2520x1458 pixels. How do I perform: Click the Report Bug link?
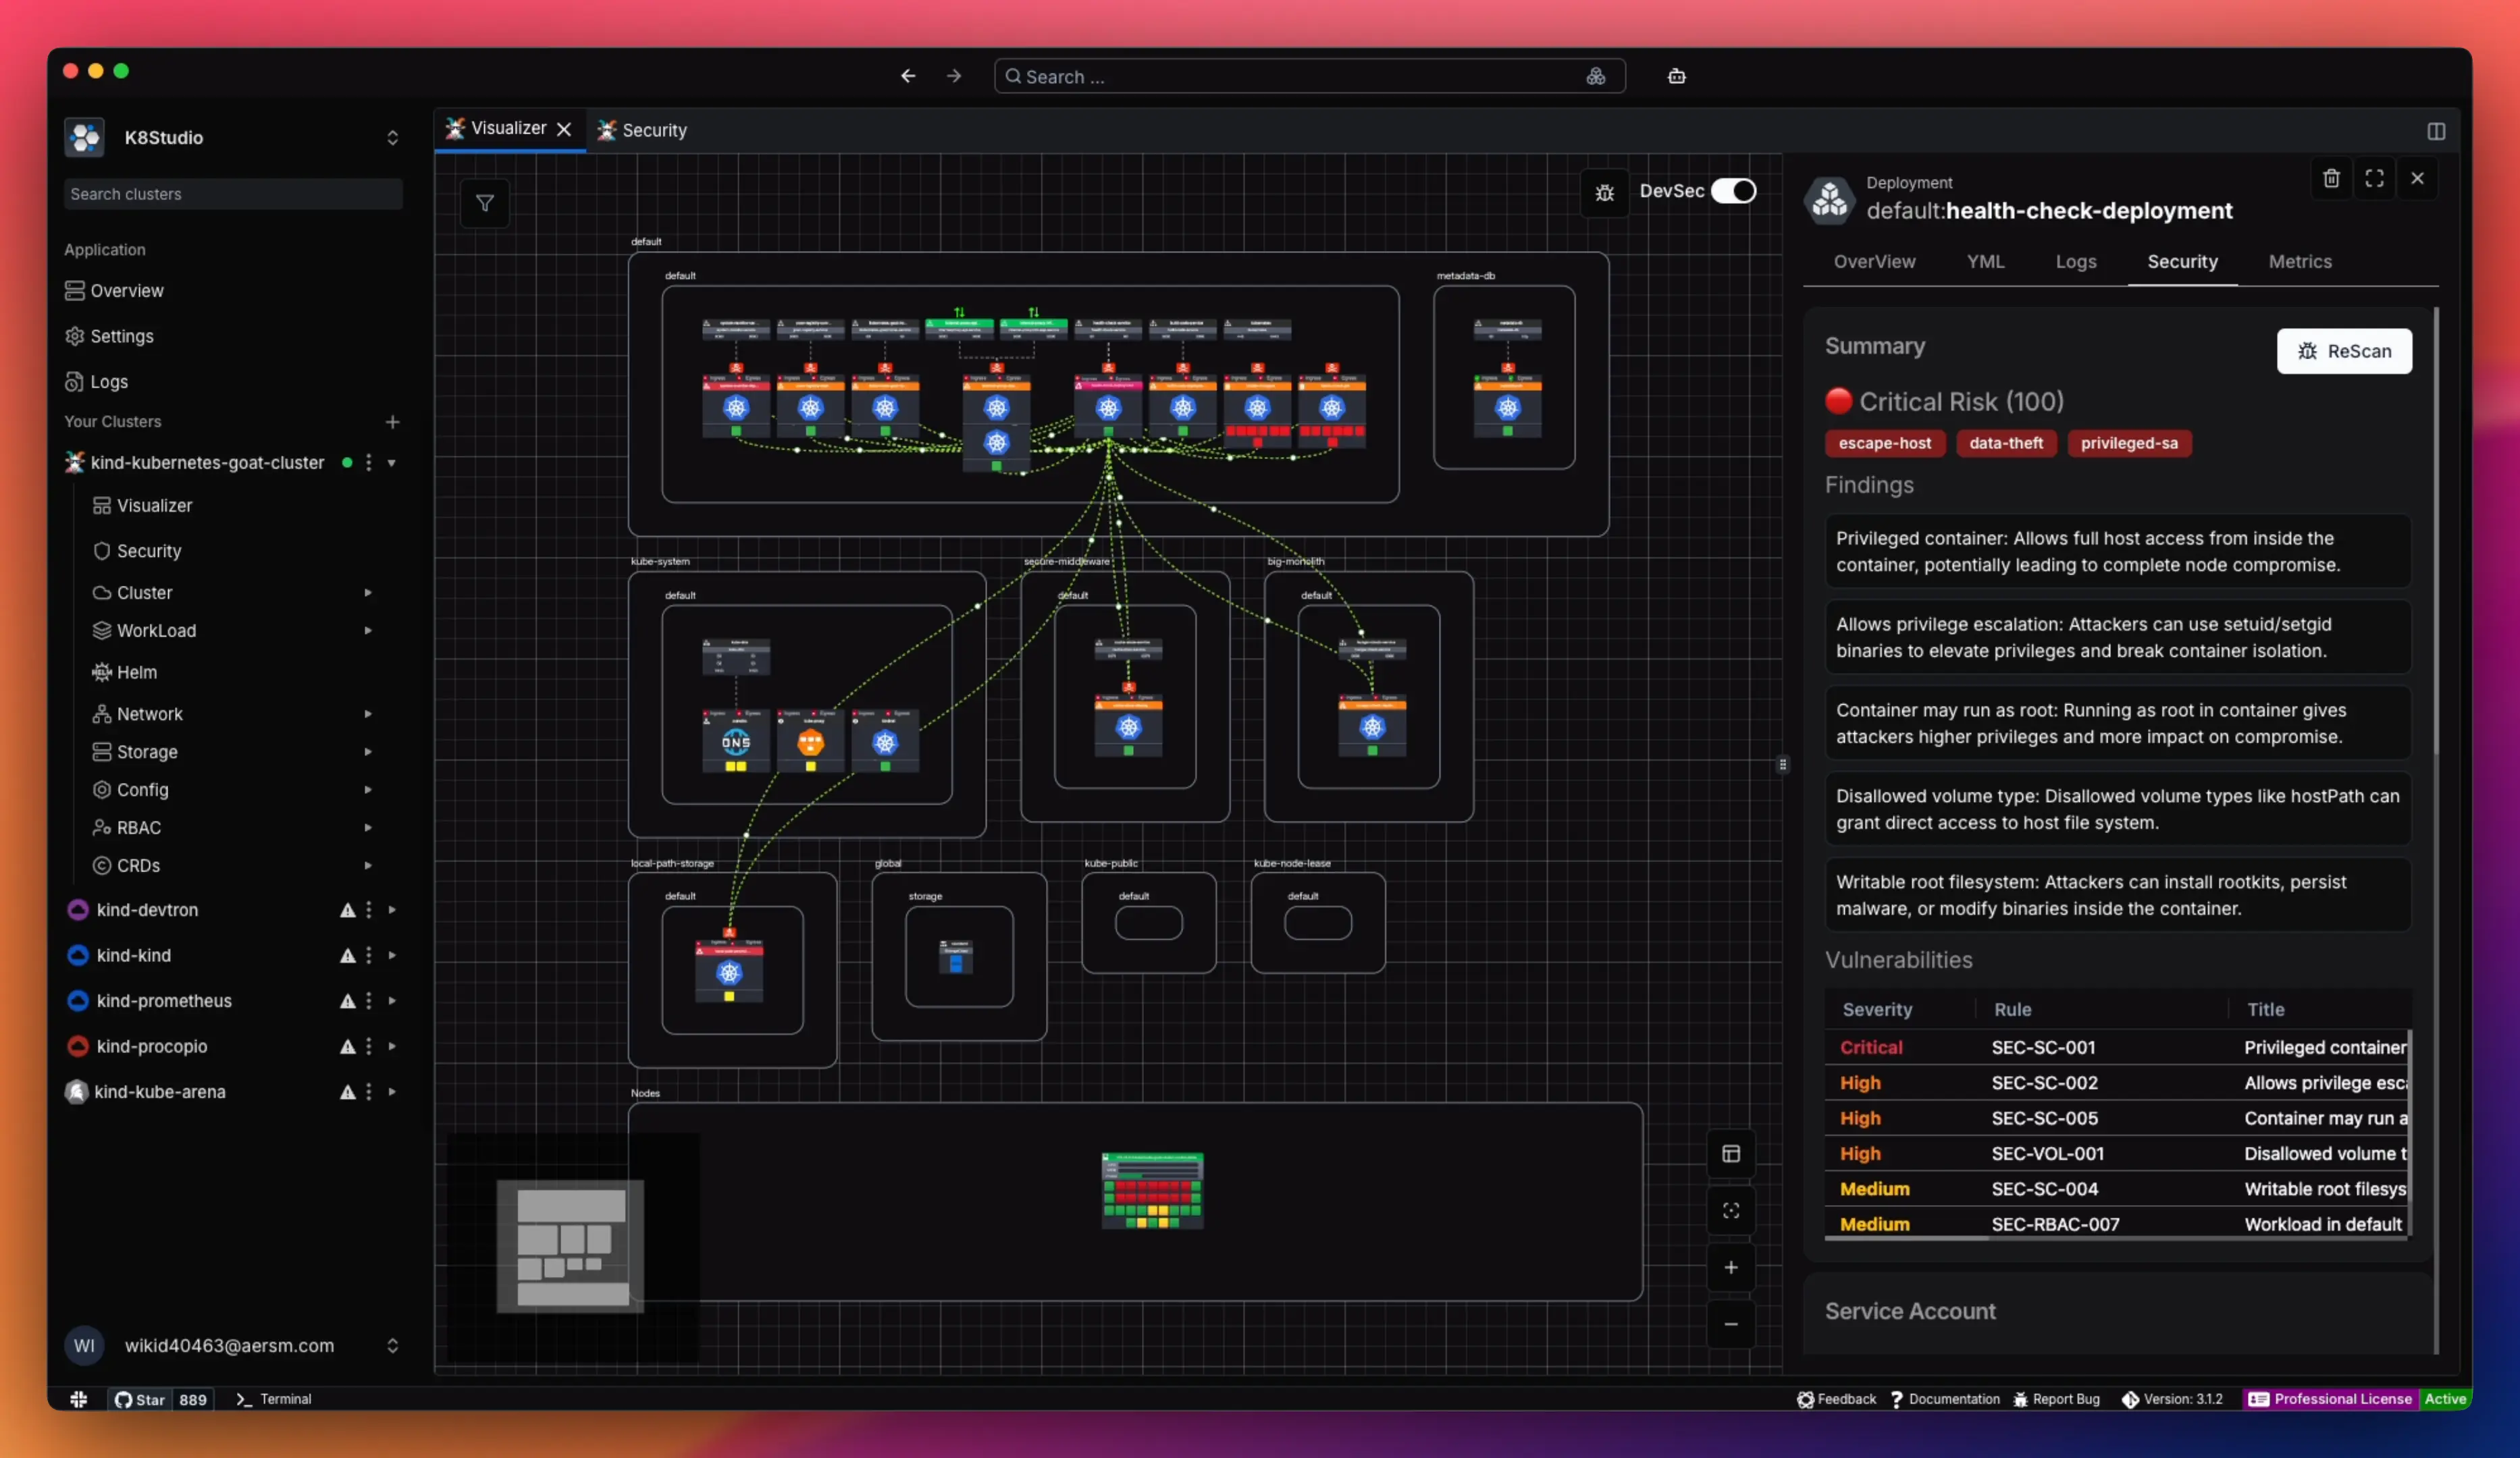pos(2056,1399)
